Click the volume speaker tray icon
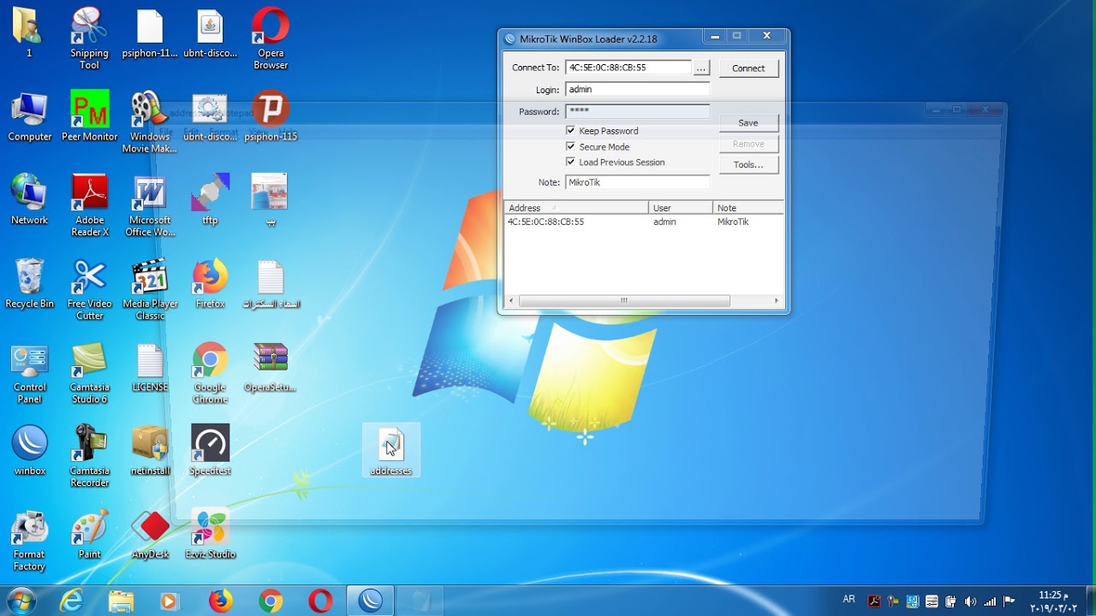Viewport: 1096px width, 616px height. point(970,601)
